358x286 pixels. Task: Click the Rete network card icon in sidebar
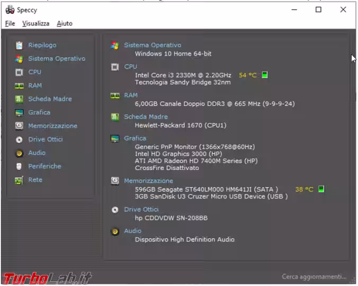(19, 180)
